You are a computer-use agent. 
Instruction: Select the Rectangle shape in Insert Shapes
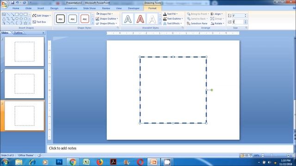17,14
